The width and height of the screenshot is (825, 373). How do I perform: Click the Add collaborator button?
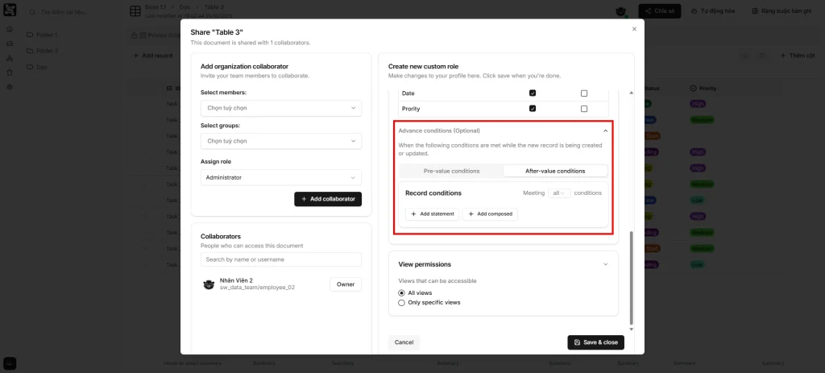coord(328,199)
